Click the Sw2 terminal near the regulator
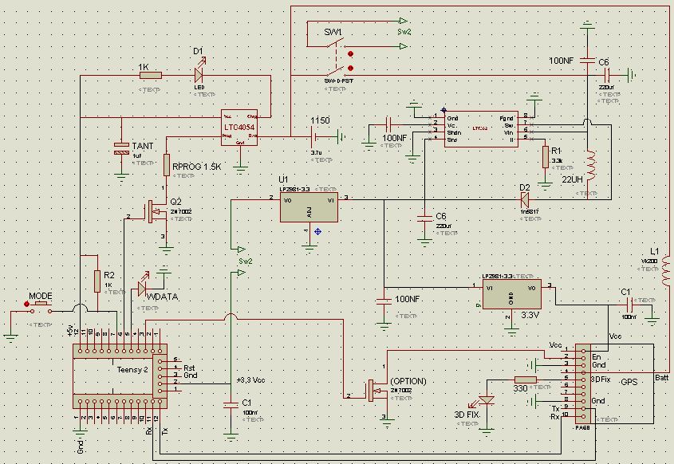 238,250
